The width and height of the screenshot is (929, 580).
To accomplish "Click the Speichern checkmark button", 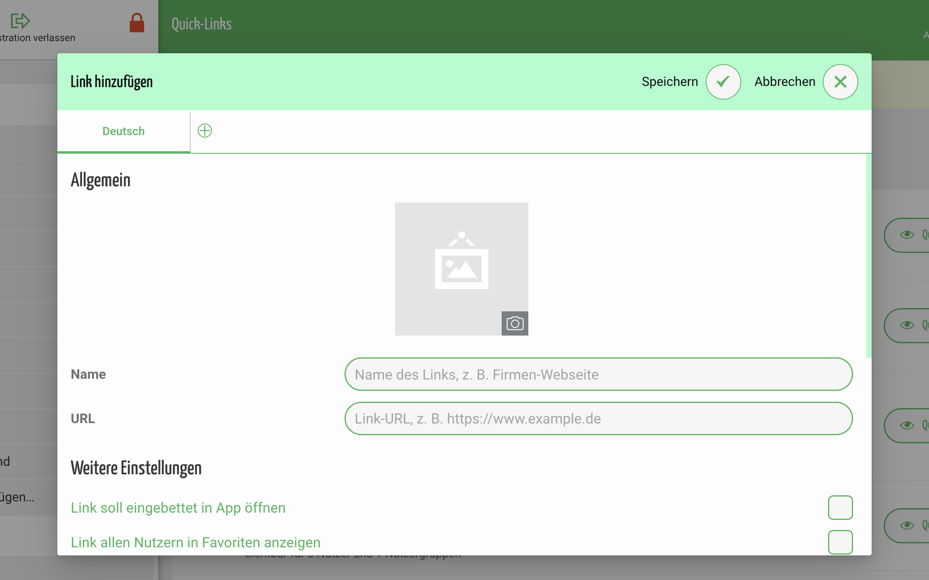I will 723,82.
